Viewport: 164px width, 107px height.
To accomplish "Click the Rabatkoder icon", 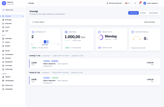I will pos(3,62).
